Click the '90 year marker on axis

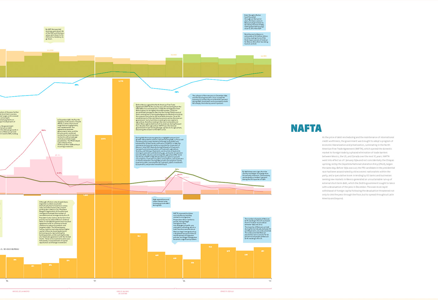tap(95, 281)
